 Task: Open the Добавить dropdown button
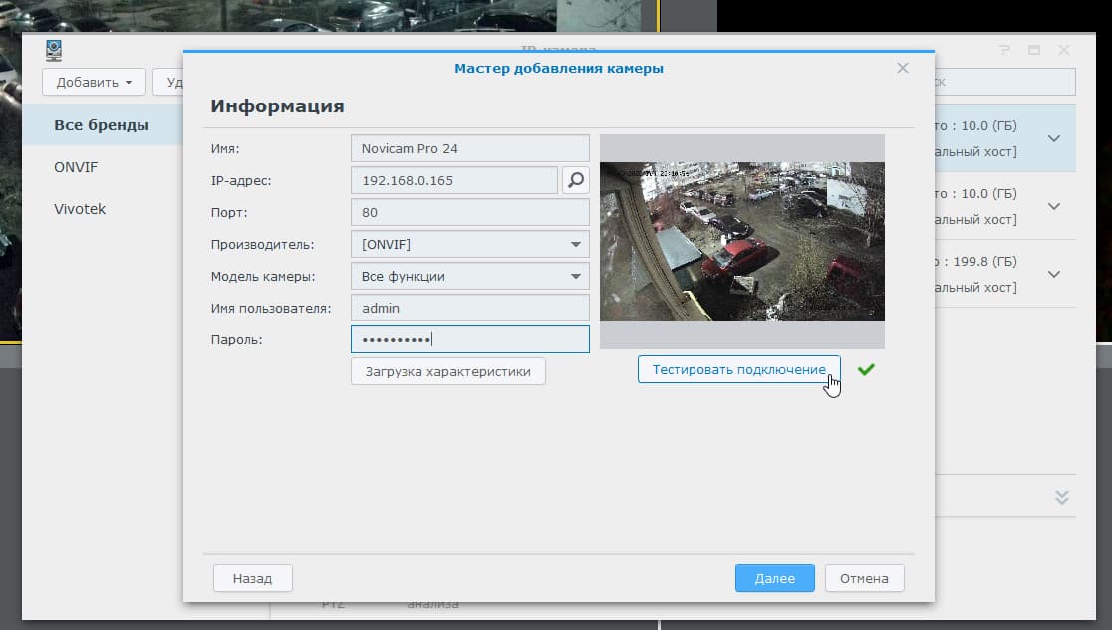pos(94,82)
